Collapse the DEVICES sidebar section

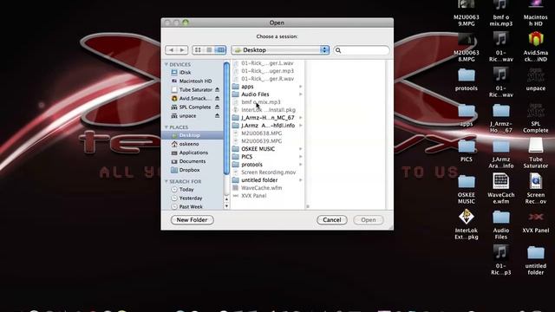pos(166,64)
